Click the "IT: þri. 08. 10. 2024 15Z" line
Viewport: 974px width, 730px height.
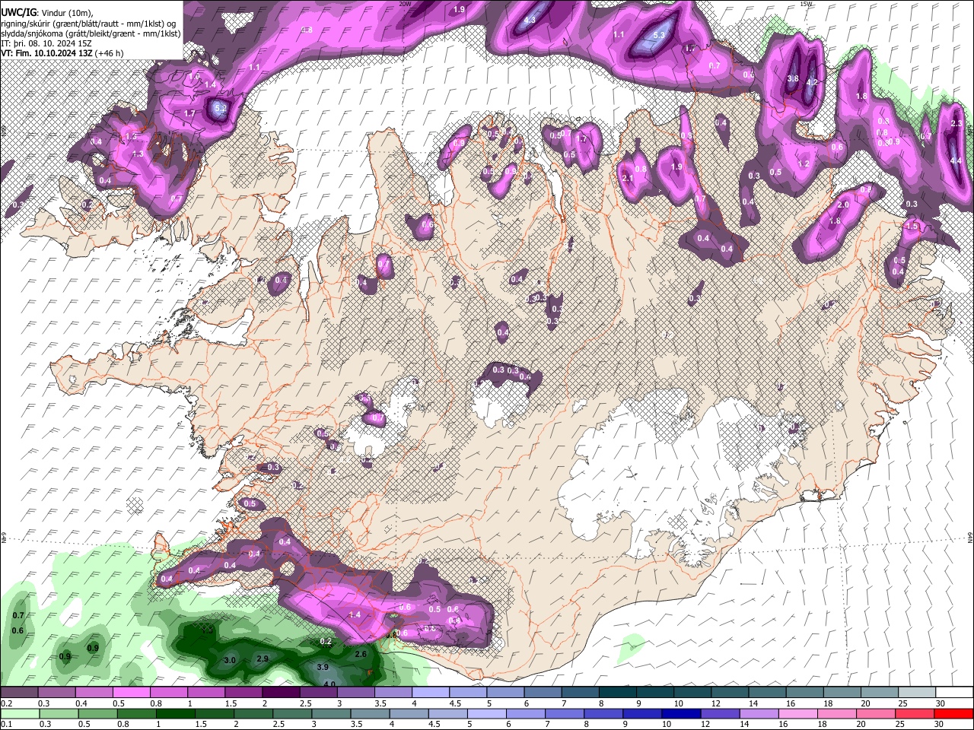coord(46,44)
